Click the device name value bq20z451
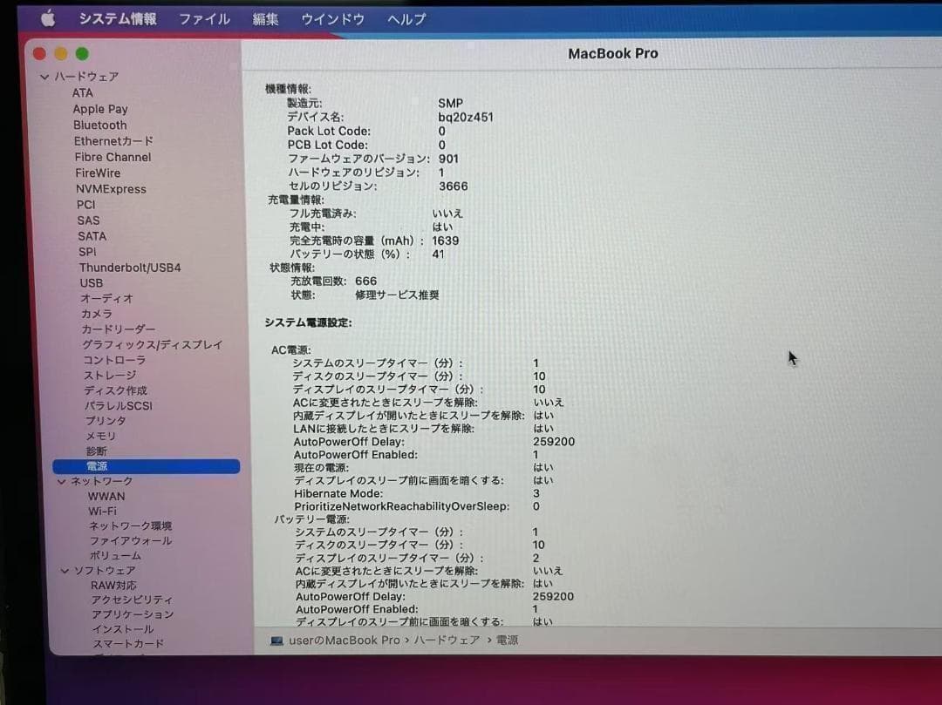Image resolution: width=942 pixels, height=705 pixels. [466, 117]
